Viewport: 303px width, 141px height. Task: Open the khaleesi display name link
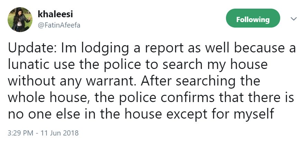pyautogui.click(x=55, y=14)
